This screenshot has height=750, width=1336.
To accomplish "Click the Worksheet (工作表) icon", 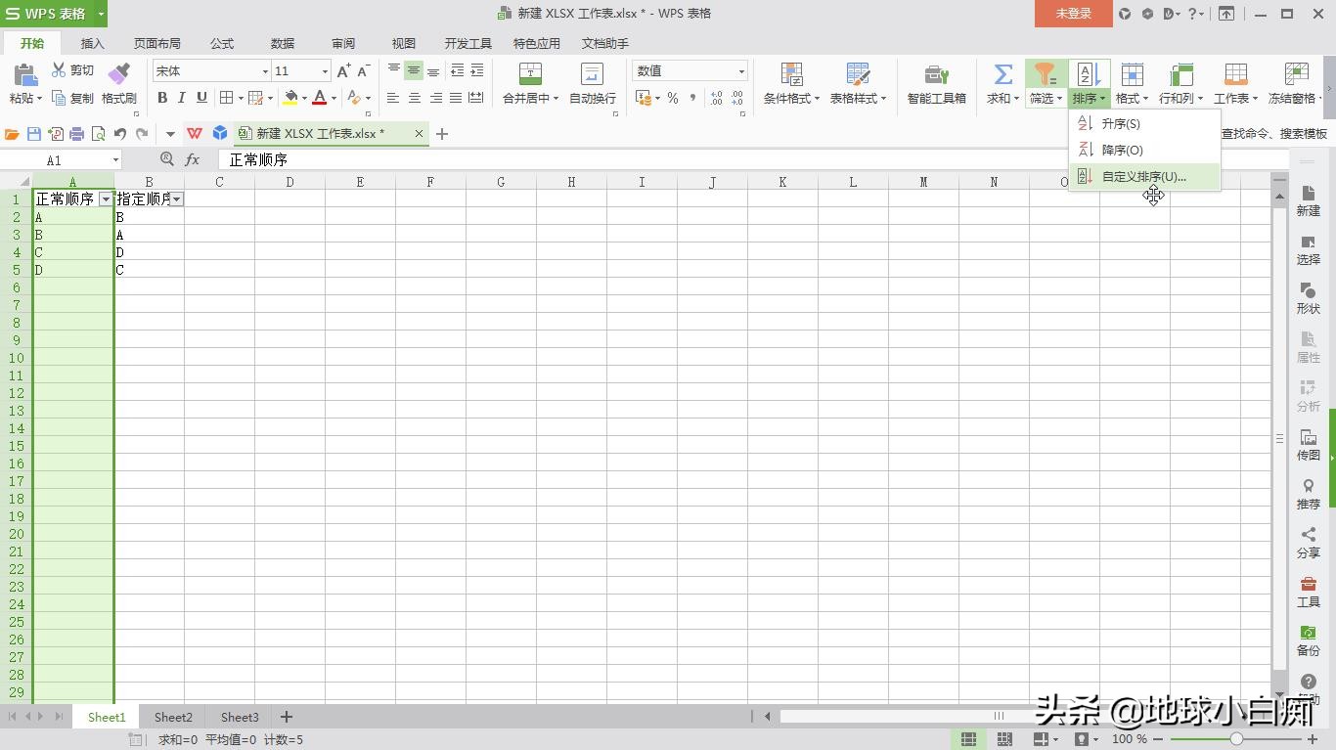I will click(1235, 74).
